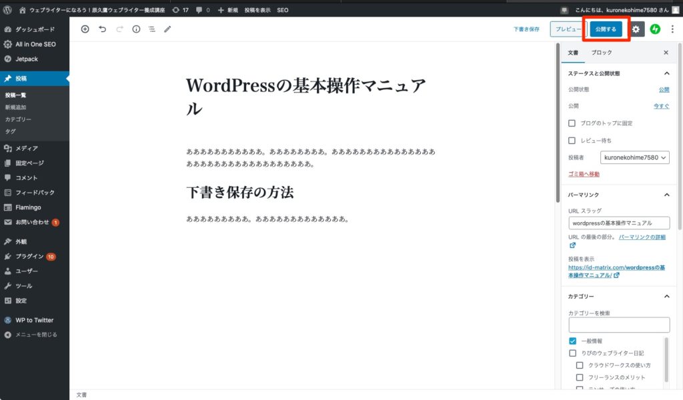
Task: Collapse the ステータスと公開状態 panel
Action: pyautogui.click(x=618, y=73)
